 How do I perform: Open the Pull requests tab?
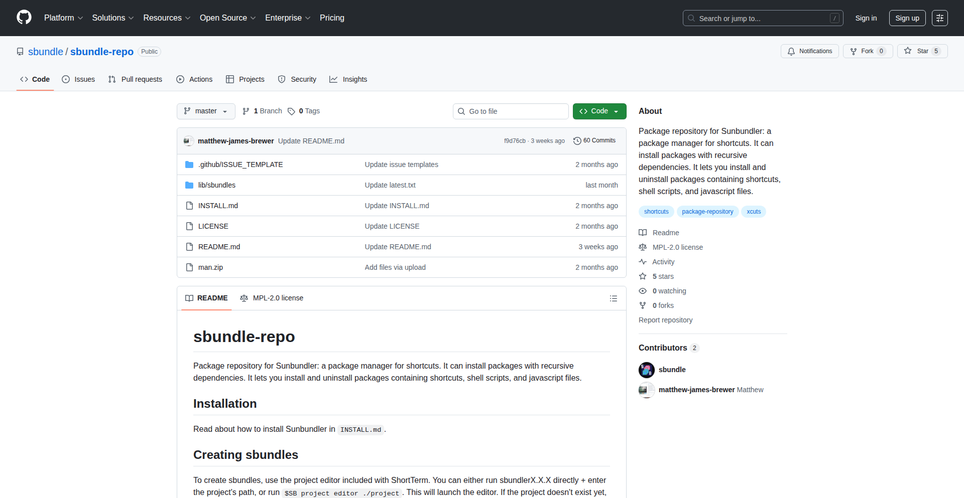(135, 79)
